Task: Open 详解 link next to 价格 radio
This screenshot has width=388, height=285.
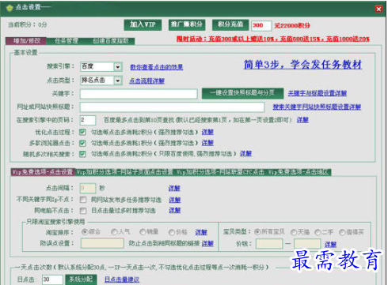Action: 201,232
